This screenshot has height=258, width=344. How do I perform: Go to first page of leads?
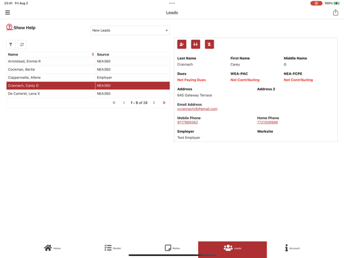(x=114, y=103)
